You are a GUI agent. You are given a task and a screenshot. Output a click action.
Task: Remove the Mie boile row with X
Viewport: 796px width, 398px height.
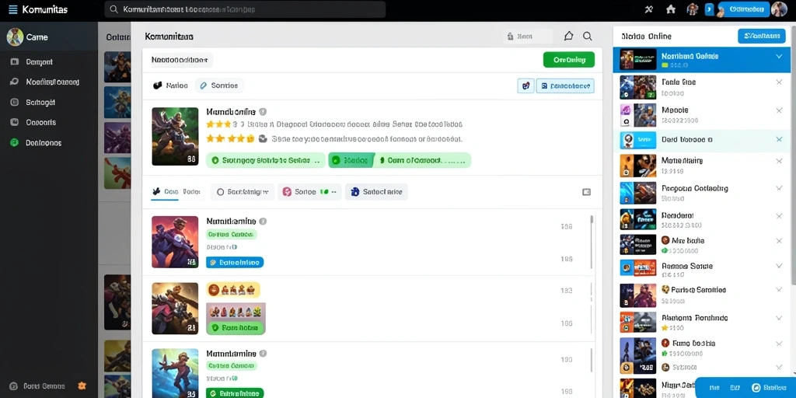tap(779, 241)
